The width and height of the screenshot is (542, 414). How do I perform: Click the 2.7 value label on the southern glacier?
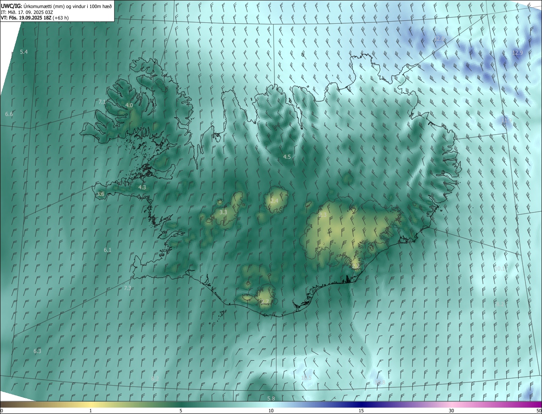pos(265,301)
